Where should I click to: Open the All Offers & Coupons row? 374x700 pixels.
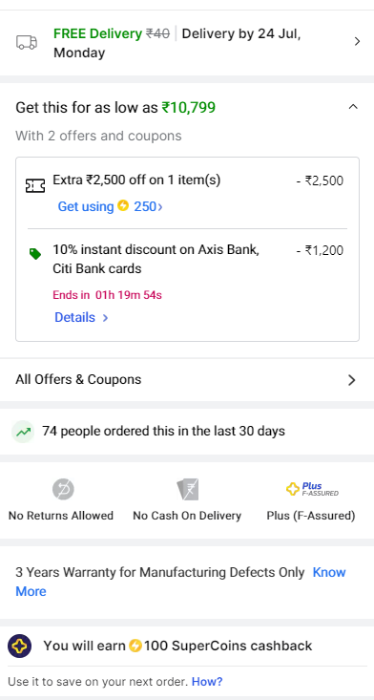(187, 380)
